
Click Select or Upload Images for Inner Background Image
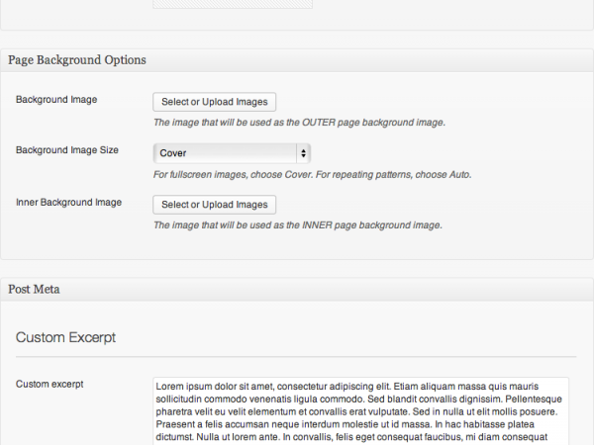[215, 205]
